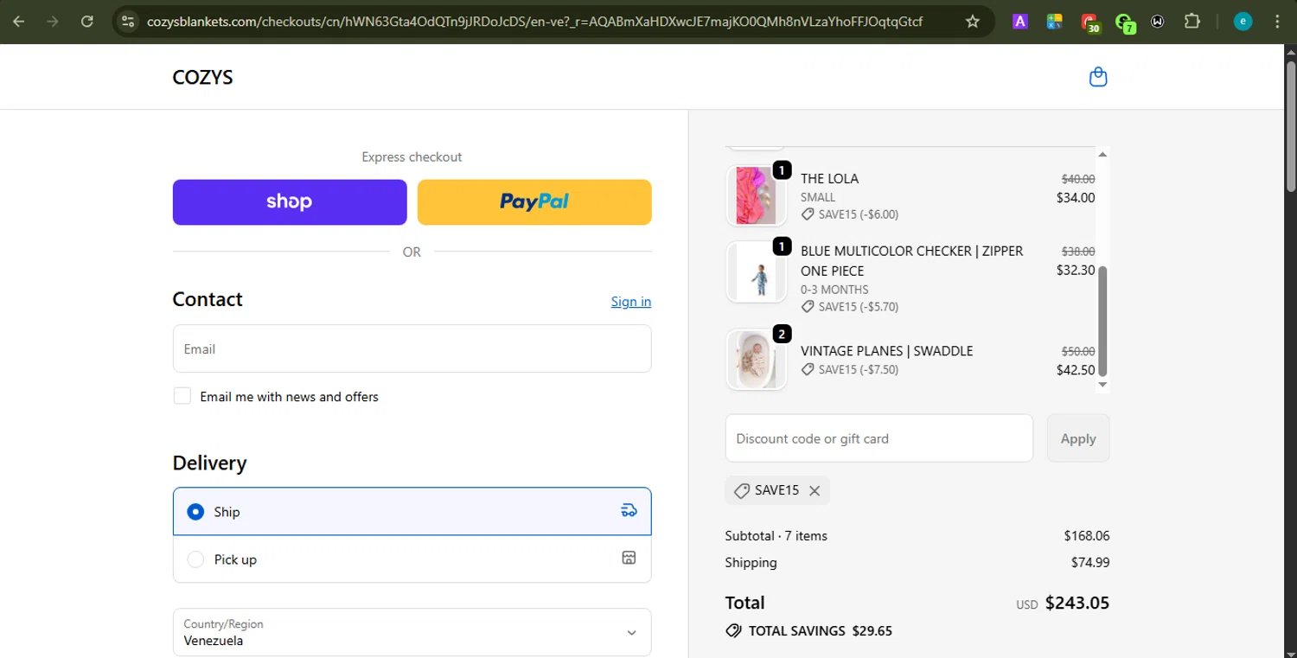Click the Apply discount button
This screenshot has width=1297, height=658.
[1078, 438]
